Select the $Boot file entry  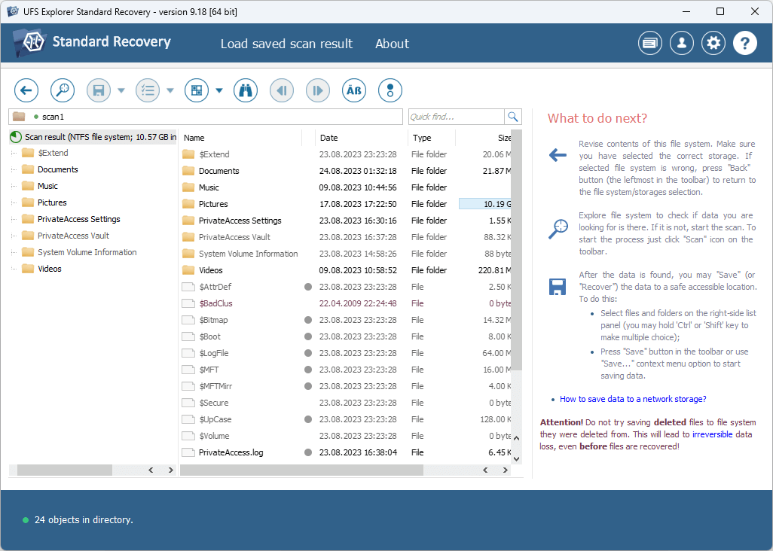point(209,336)
